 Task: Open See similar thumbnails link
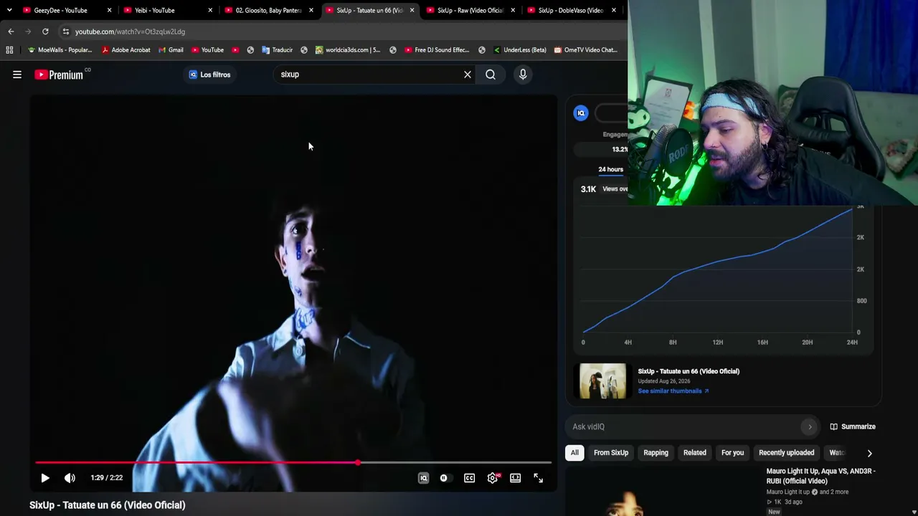pyautogui.click(x=673, y=391)
